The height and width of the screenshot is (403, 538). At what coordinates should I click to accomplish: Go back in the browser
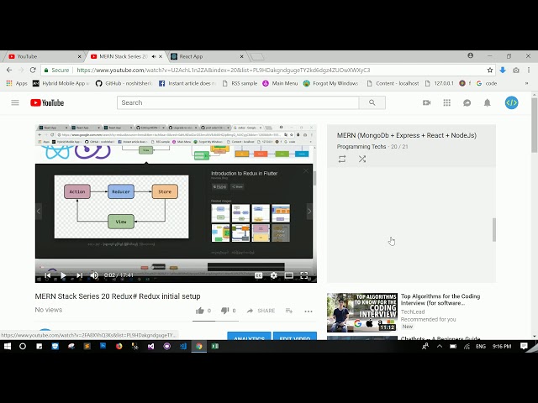coord(9,70)
